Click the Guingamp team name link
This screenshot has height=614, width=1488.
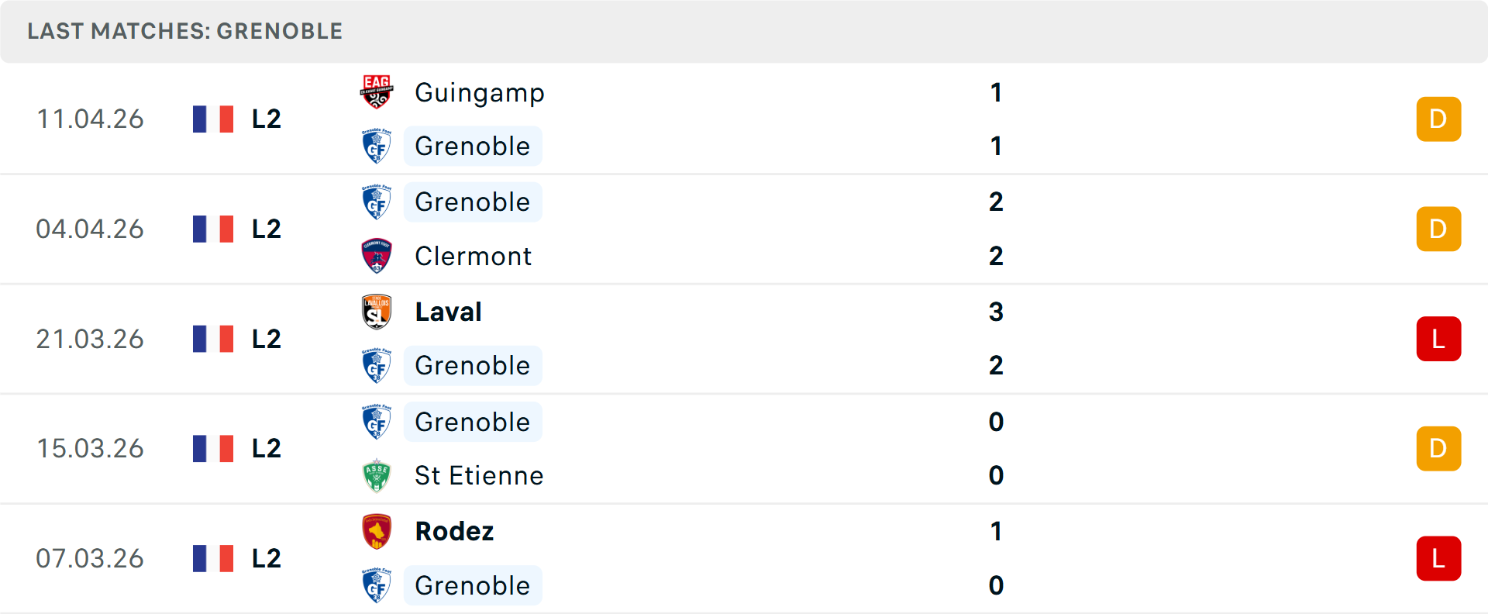(480, 92)
